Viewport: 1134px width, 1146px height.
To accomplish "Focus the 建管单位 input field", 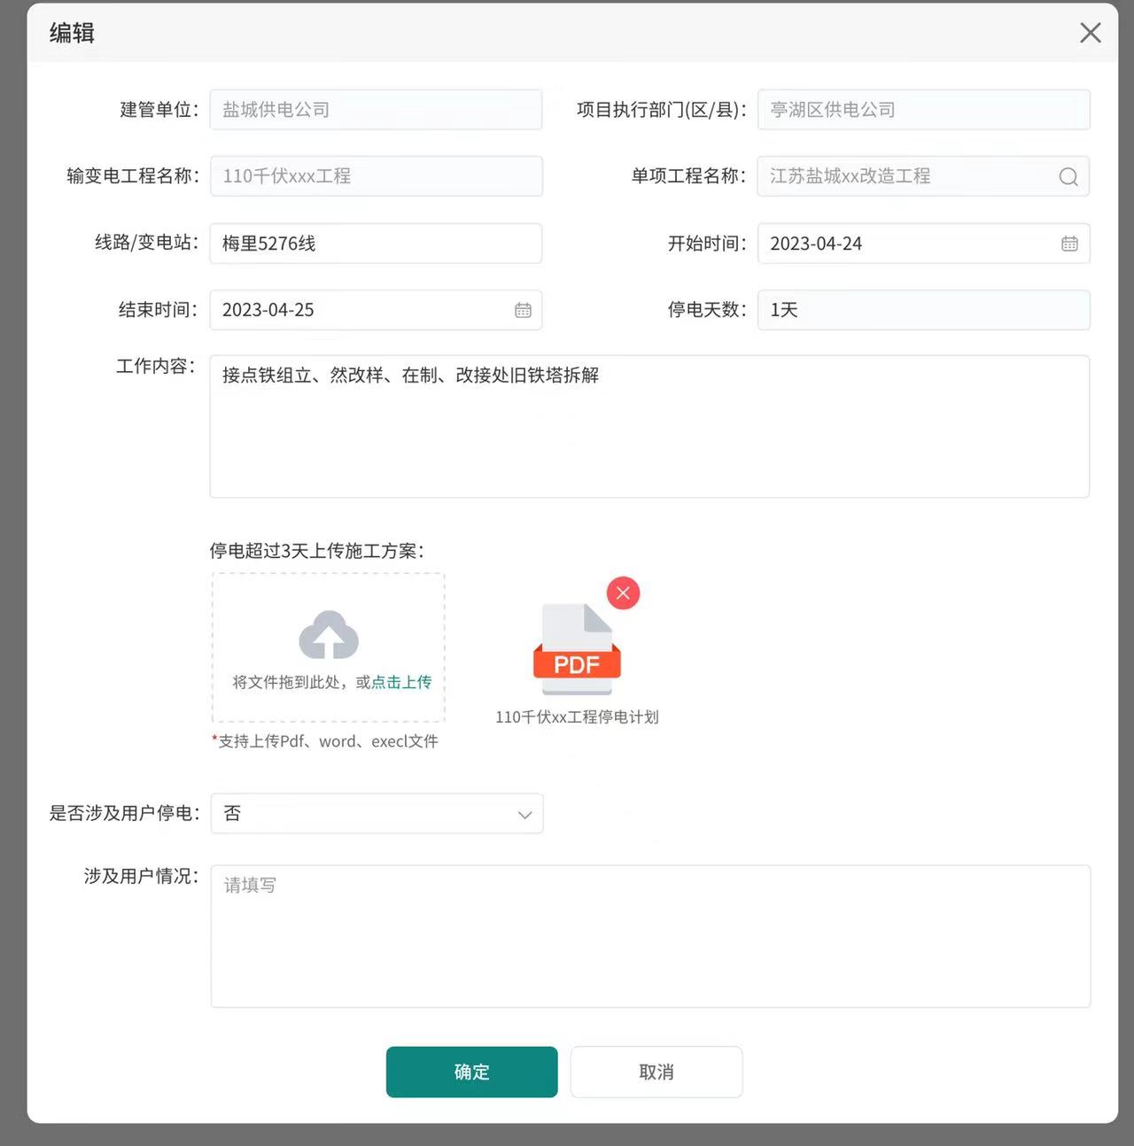I will click(376, 110).
